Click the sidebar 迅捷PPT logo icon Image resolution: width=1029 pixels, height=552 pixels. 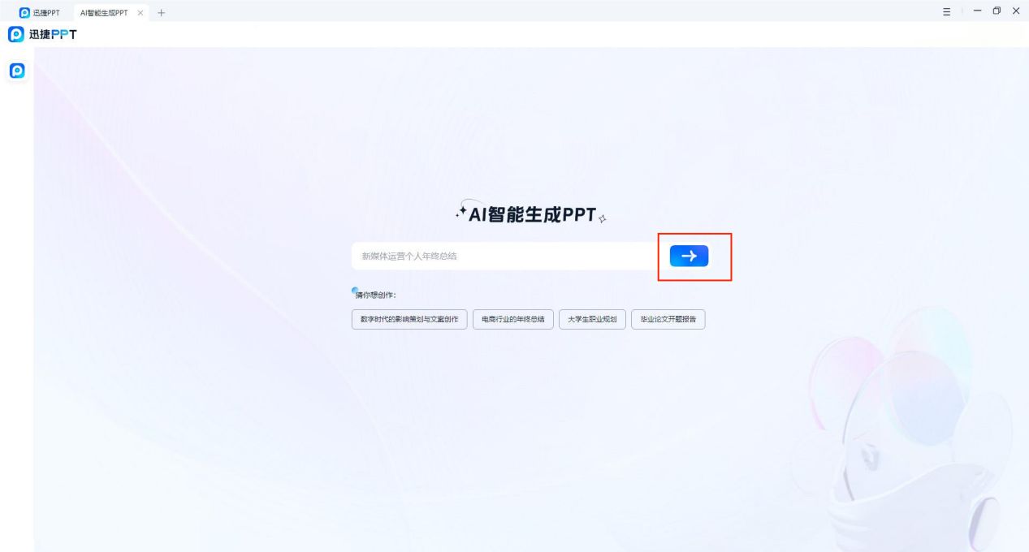(16, 71)
